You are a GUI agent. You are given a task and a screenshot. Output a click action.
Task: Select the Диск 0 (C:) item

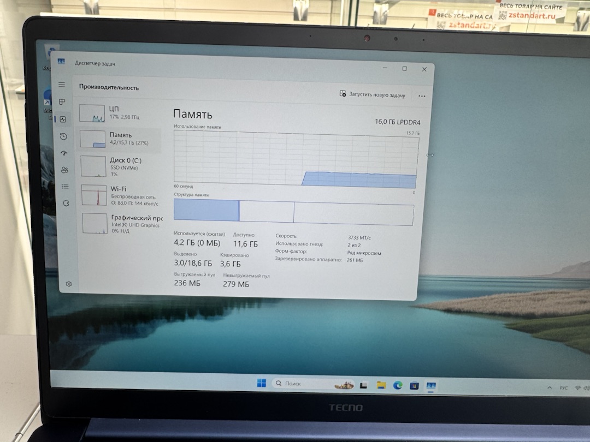pos(120,166)
